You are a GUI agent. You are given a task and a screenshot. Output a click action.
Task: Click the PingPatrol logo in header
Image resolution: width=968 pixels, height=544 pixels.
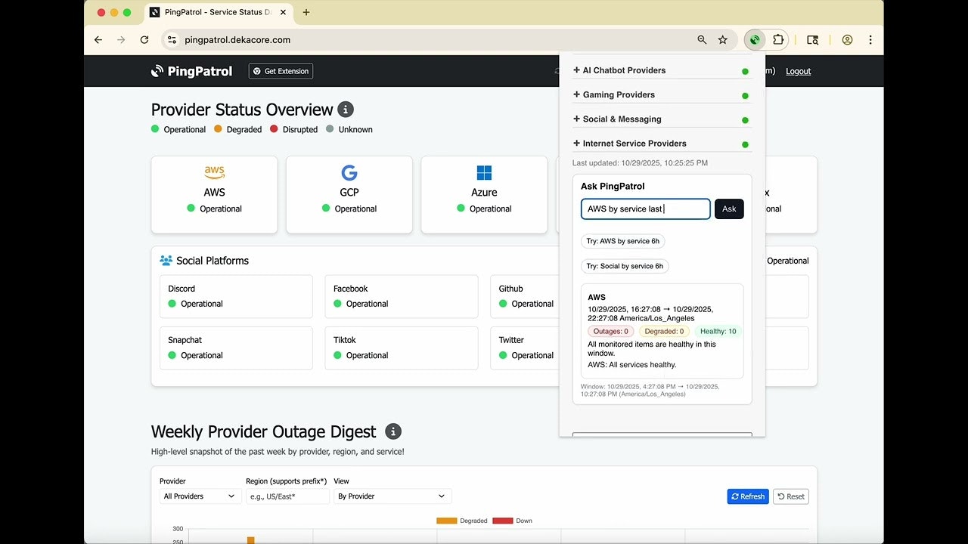[x=192, y=71]
